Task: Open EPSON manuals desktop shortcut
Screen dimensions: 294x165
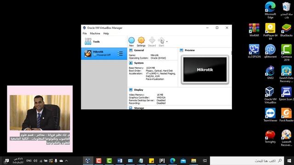Action: point(254,51)
